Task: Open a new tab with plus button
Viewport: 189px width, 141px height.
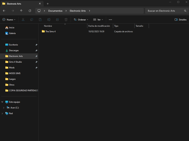Action: pos(48,4)
